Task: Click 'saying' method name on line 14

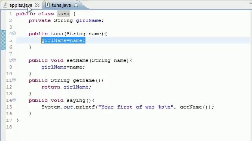Action: (76, 100)
